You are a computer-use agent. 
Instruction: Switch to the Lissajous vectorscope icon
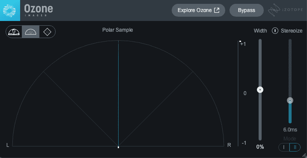click(x=47, y=32)
